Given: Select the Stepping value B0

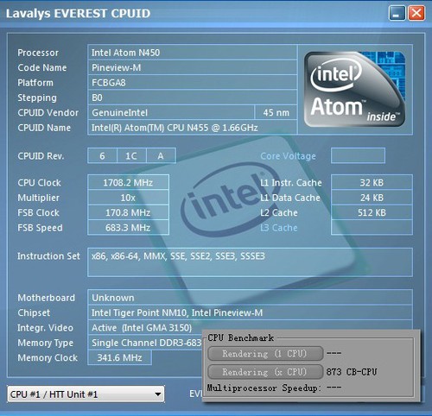Looking at the screenshot, I should coord(192,98).
